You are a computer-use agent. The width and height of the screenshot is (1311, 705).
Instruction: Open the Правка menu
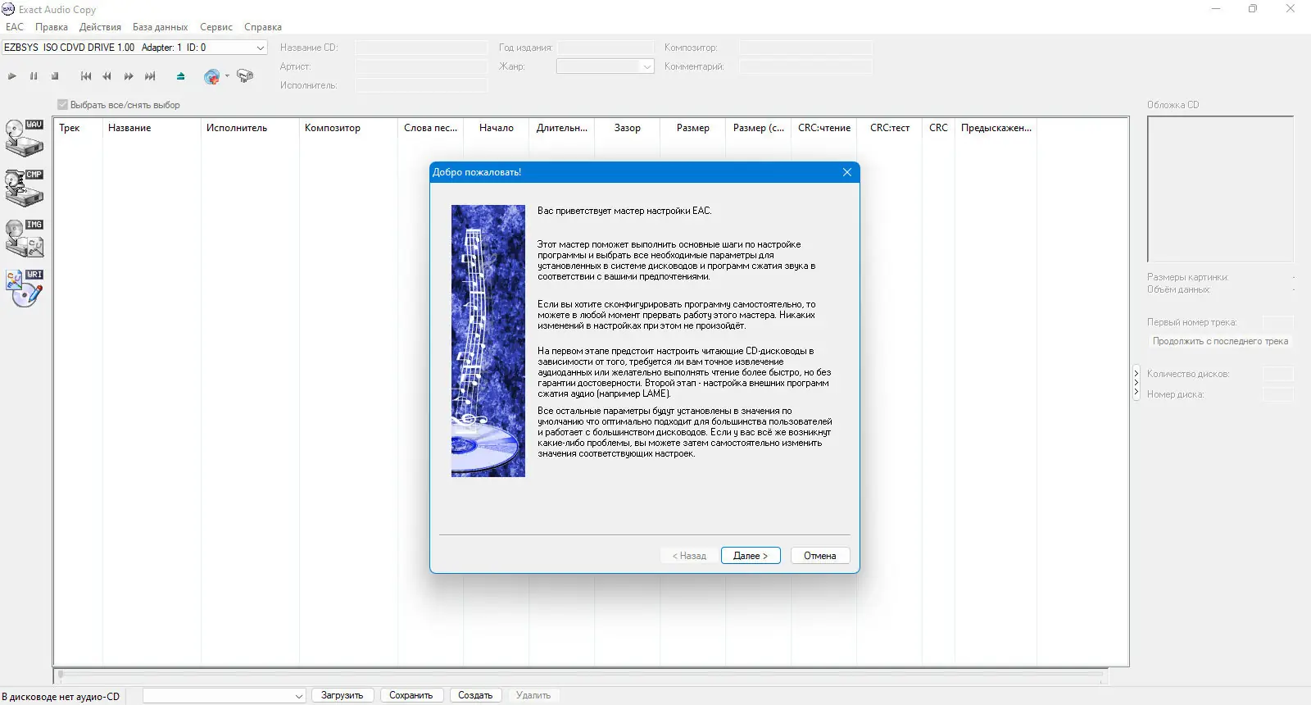52,27
